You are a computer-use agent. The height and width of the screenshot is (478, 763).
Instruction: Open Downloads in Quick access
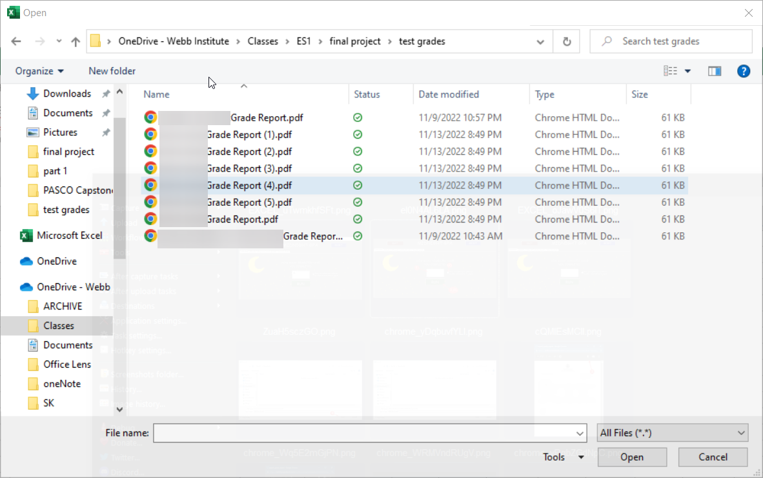(x=66, y=94)
